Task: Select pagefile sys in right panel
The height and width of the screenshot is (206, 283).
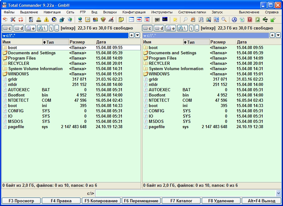Action: tap(211, 127)
